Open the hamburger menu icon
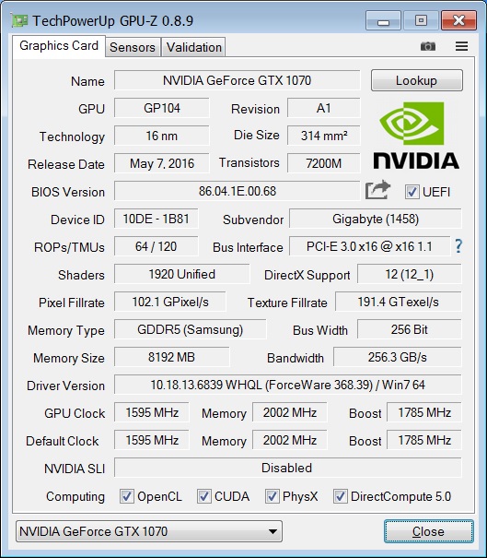Image resolution: width=487 pixels, height=558 pixels. click(461, 46)
